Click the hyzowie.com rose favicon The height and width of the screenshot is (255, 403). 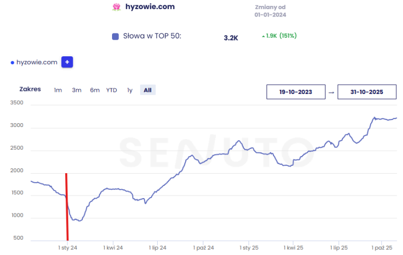click(117, 7)
